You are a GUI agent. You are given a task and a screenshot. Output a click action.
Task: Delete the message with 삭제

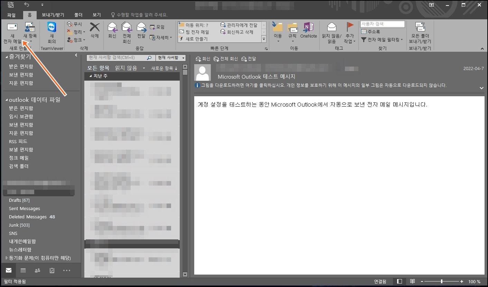pos(94,30)
